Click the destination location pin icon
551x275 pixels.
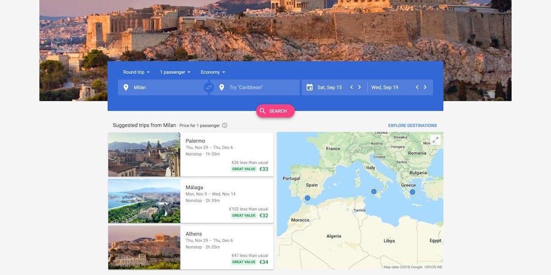221,87
